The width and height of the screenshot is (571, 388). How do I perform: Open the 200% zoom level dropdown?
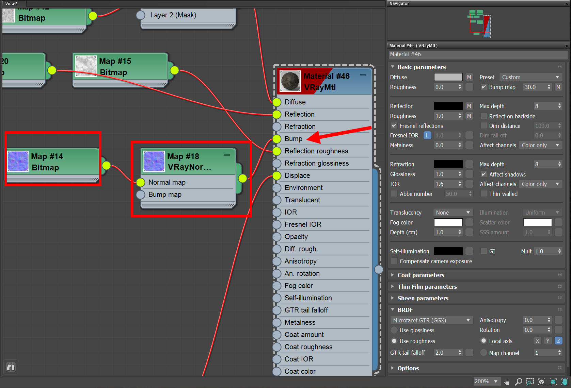486,382
